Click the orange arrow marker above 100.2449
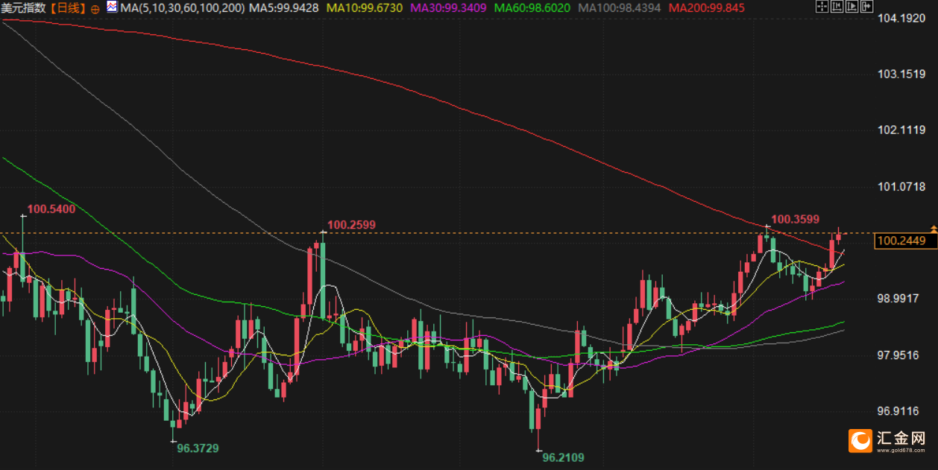This screenshot has width=938, height=470. (x=933, y=227)
